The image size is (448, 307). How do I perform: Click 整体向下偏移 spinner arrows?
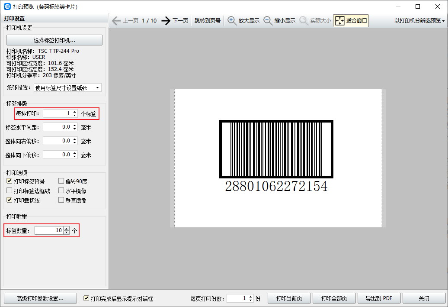click(x=75, y=155)
